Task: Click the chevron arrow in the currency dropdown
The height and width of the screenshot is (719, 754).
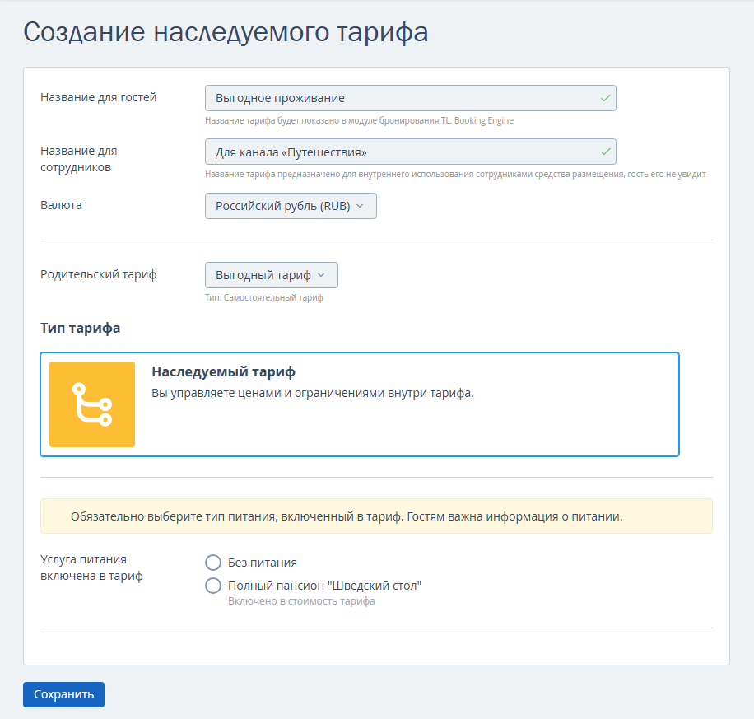Action: pos(360,206)
